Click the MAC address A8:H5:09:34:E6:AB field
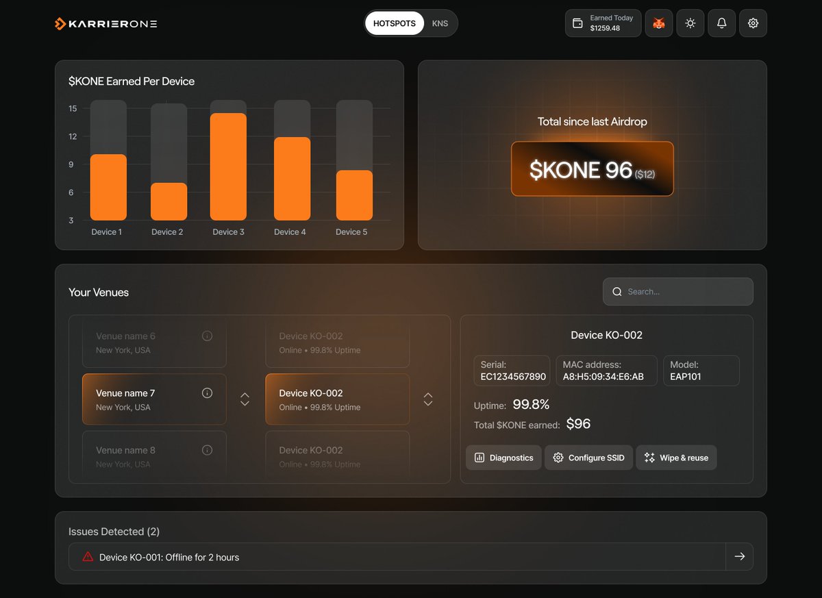 606,371
